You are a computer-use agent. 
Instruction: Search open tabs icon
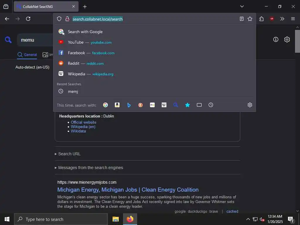click(x=199, y=105)
